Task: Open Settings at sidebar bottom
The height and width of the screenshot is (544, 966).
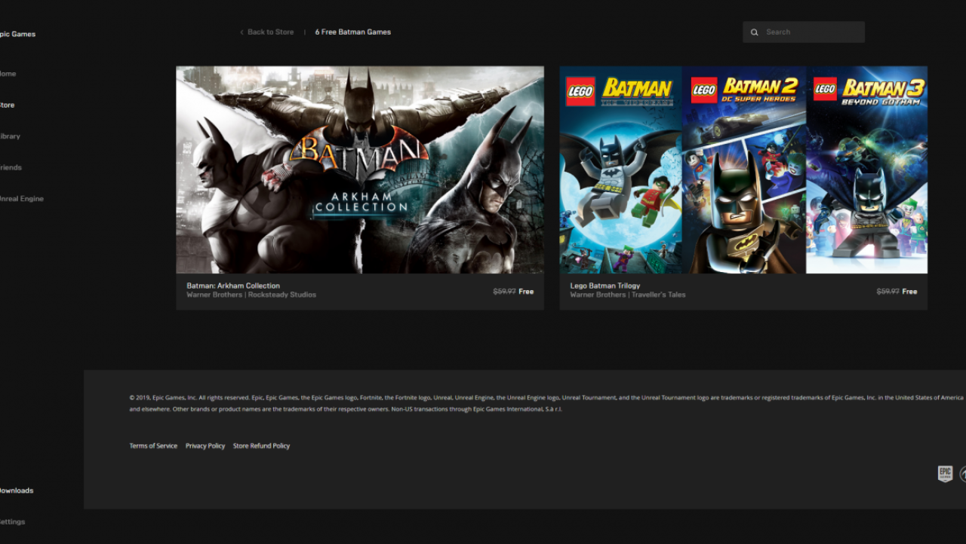Action: pos(12,522)
